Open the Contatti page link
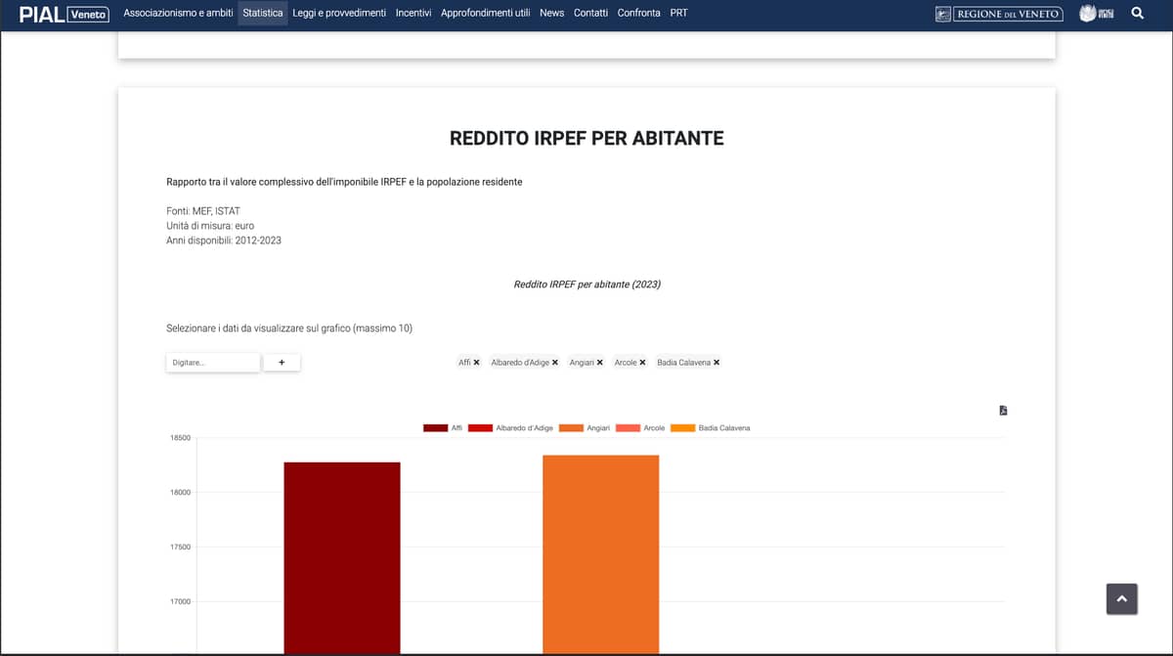Image resolution: width=1173 pixels, height=656 pixels. [x=590, y=13]
